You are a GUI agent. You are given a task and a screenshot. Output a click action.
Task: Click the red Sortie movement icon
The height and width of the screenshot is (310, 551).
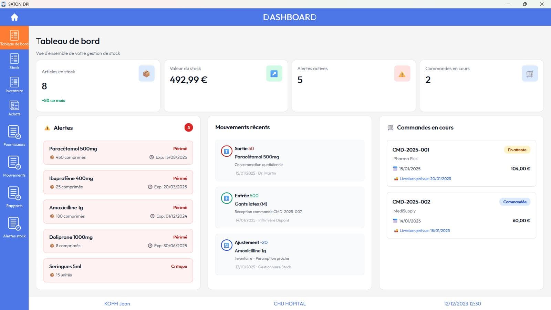click(x=226, y=151)
